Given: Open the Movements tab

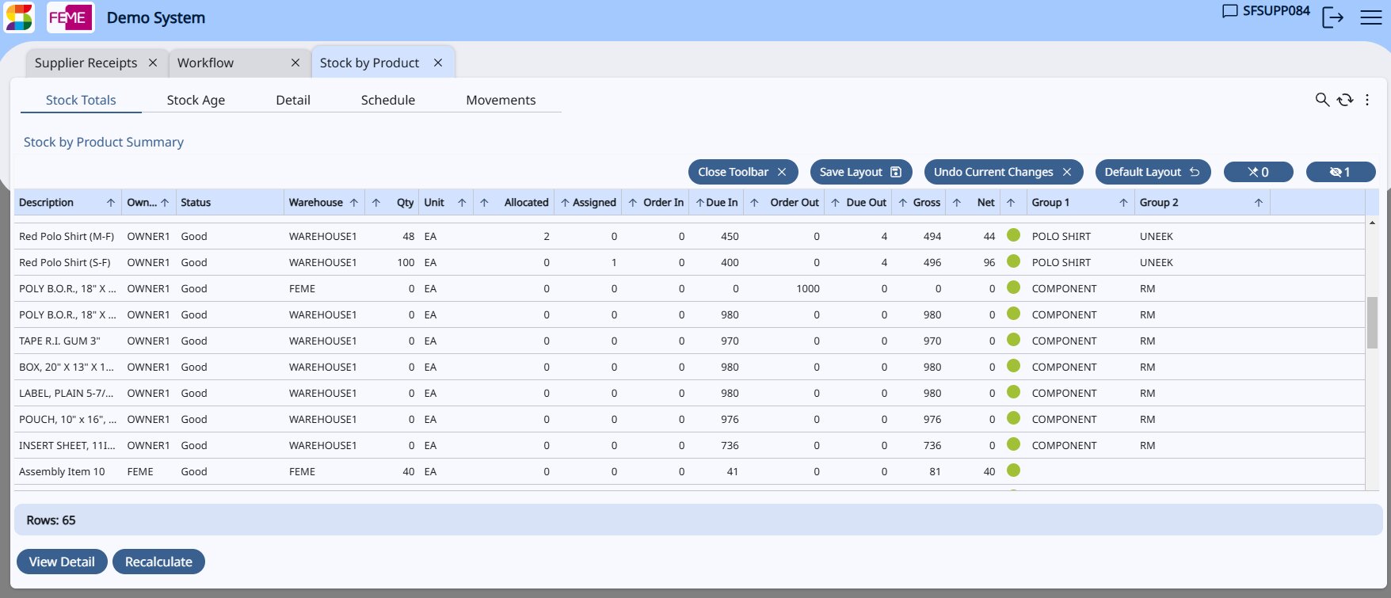Looking at the screenshot, I should click(501, 100).
